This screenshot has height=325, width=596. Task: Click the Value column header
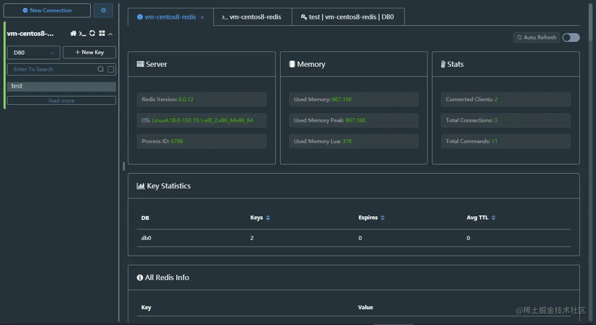366,308
